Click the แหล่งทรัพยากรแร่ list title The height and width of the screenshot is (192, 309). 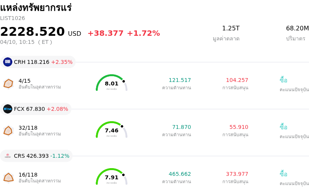point(36,8)
